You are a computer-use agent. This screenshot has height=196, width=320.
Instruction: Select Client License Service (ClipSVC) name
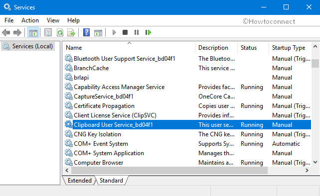(x=115, y=115)
